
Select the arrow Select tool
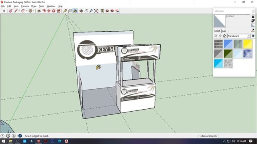[4, 11]
